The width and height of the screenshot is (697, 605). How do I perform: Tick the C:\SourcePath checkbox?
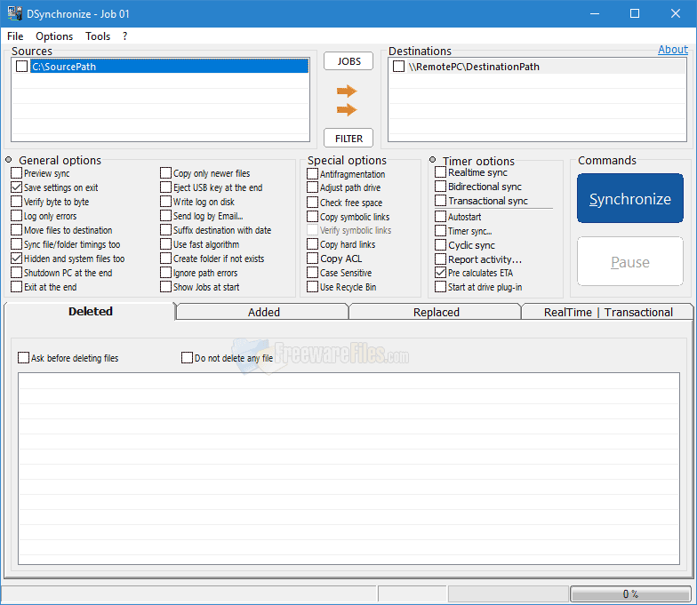21,66
